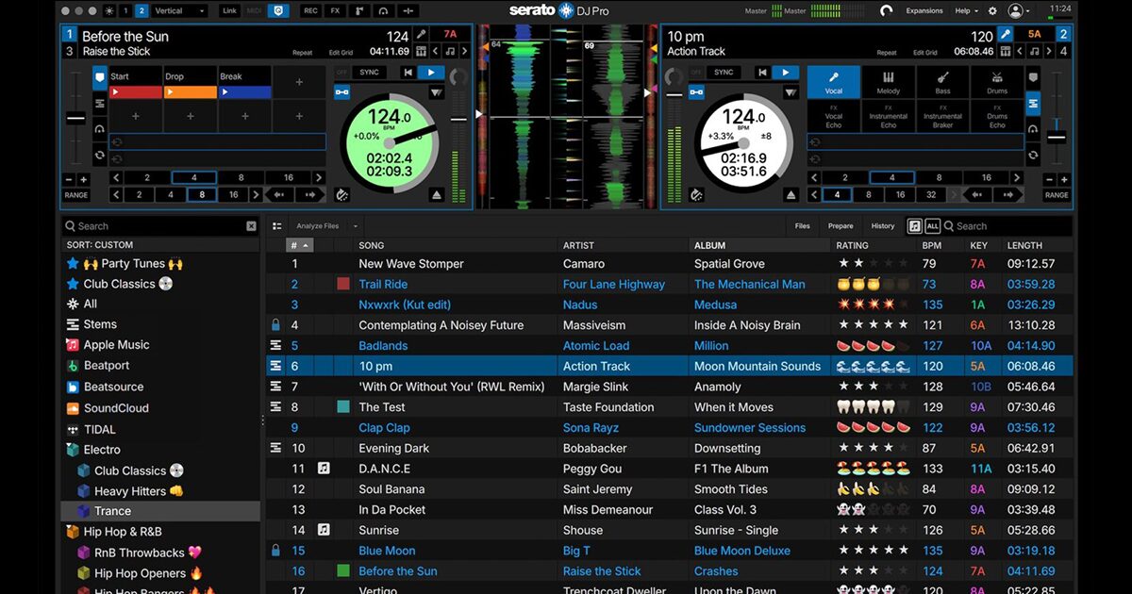Click SYNC on the 10 pm deck

724,73
